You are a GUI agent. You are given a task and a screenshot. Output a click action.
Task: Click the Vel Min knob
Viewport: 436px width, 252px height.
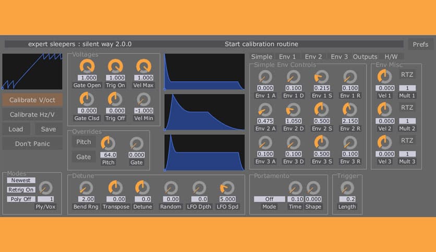[x=143, y=99]
